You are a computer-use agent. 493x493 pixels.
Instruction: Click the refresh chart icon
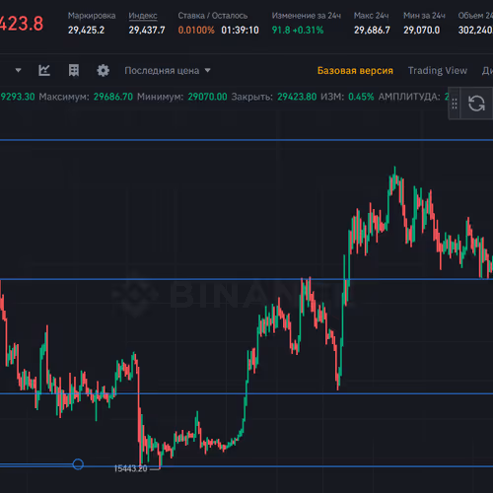click(476, 104)
